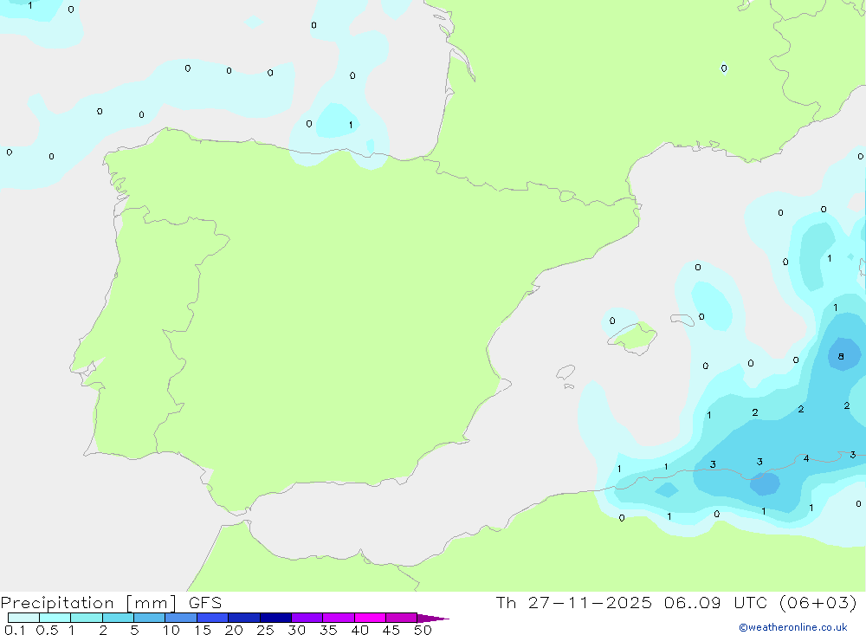Image resolution: width=866 pixels, height=635 pixels.
Task: Click the 35–40 mm violet swatch
Action: tap(338, 618)
